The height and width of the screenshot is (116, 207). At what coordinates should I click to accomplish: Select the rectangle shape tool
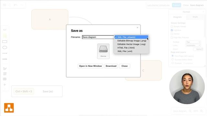coord(5,42)
